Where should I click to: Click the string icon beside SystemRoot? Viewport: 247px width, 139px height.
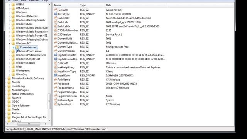[56, 104]
